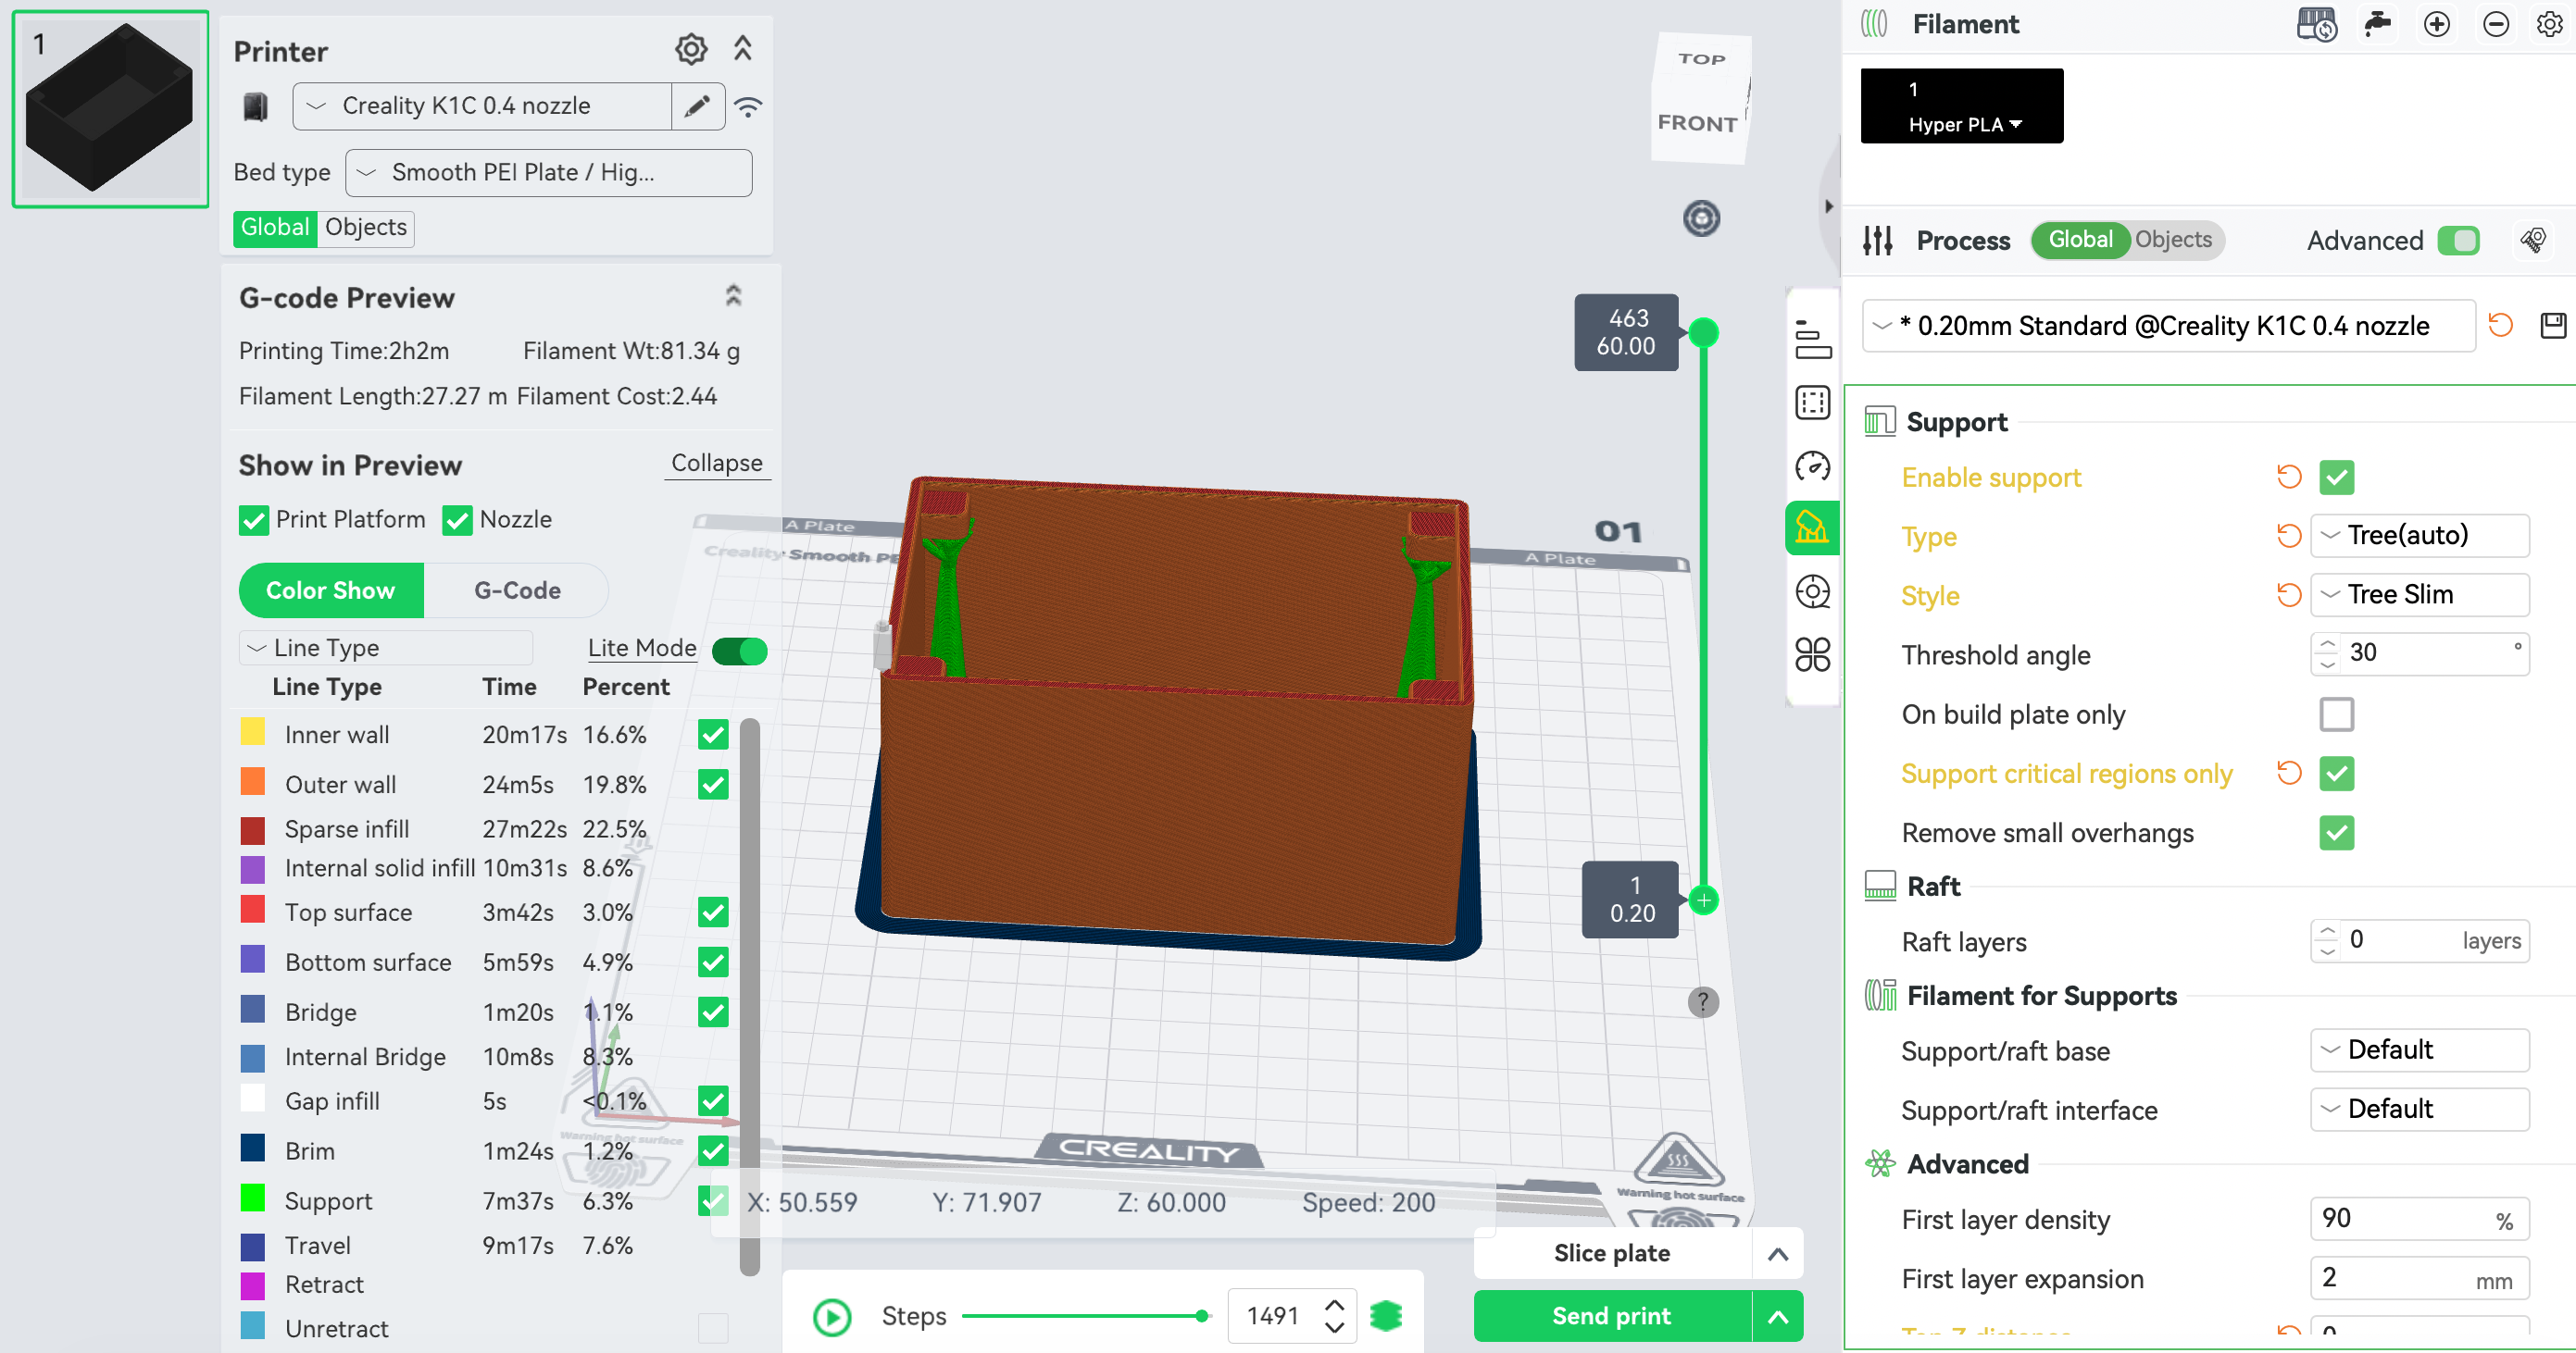Switch to the G-Code tab
Viewport: 2576px width, 1353px height.
(x=517, y=590)
